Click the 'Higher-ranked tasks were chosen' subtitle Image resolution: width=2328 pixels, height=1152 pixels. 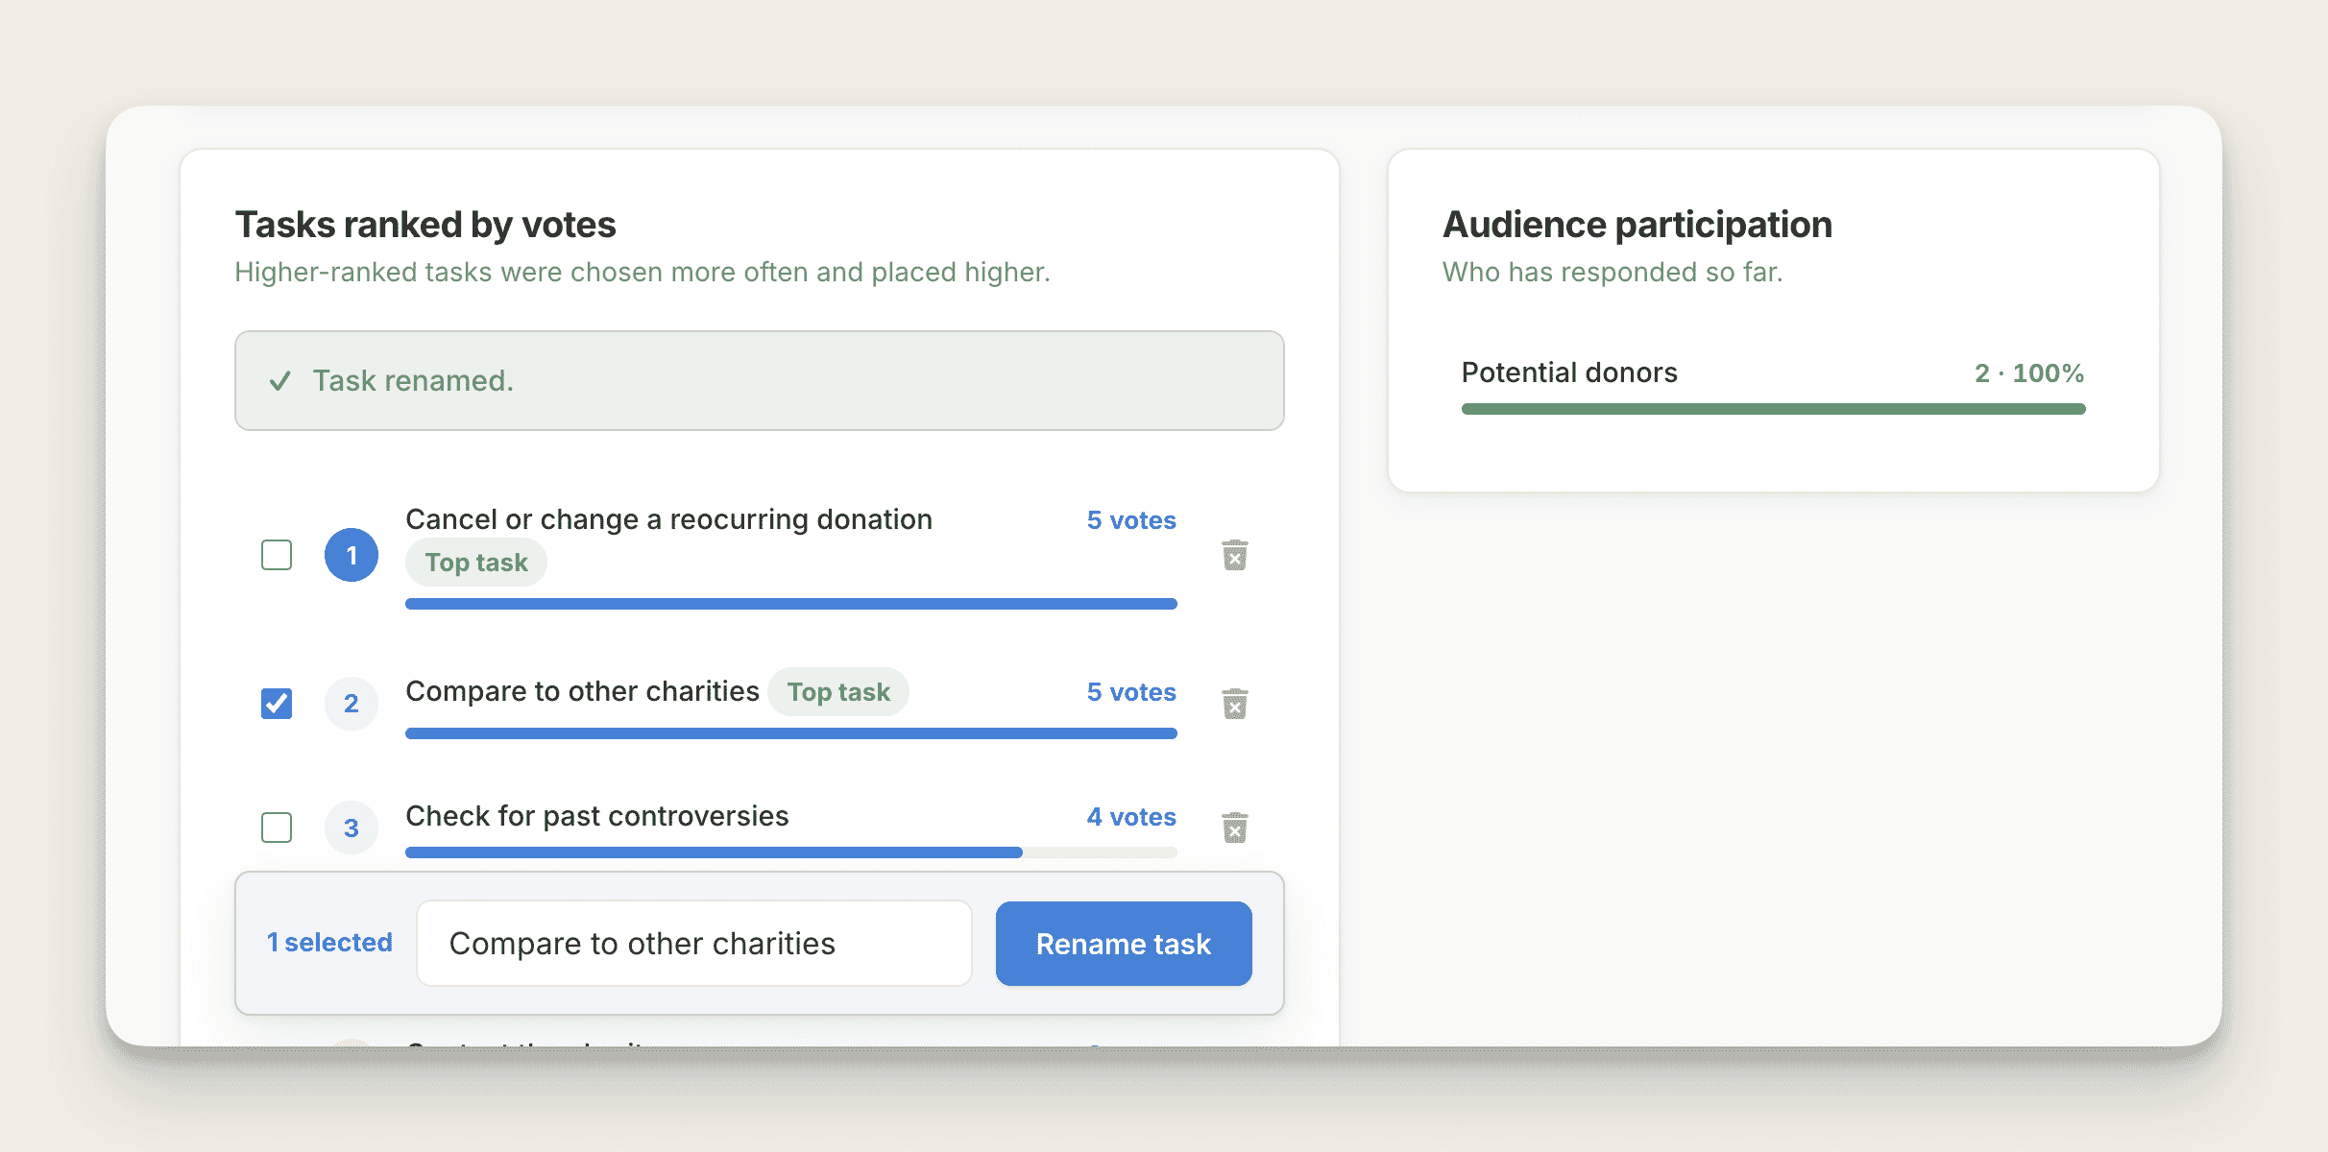[643, 273]
